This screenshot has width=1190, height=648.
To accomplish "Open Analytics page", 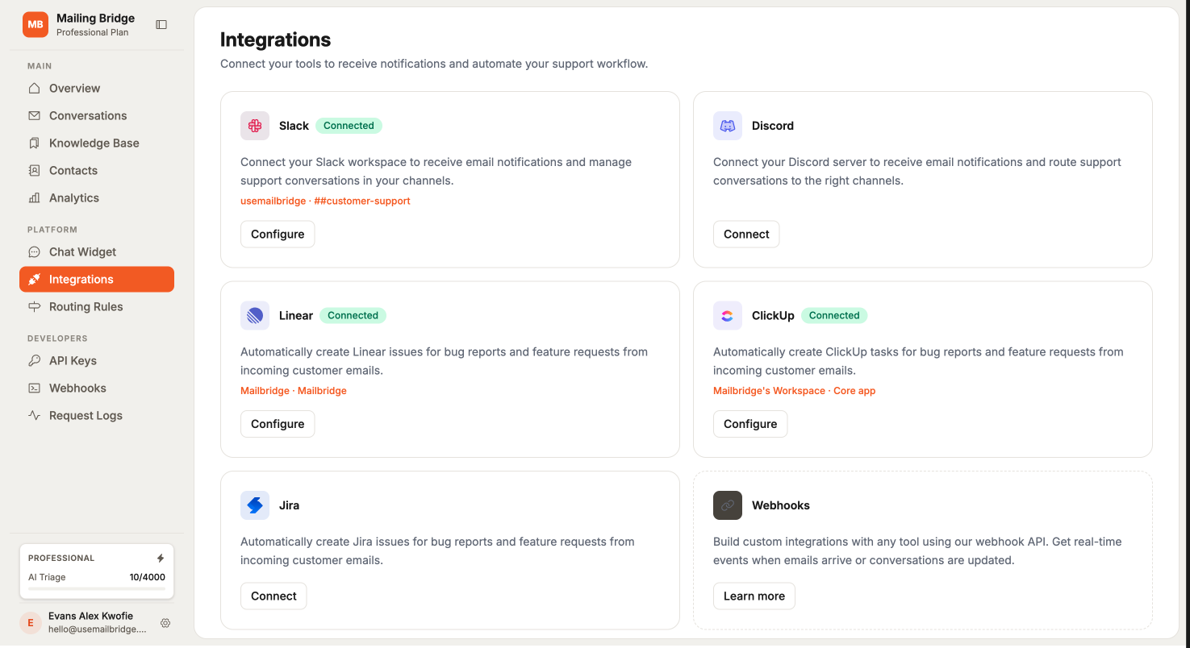I will (97, 197).
